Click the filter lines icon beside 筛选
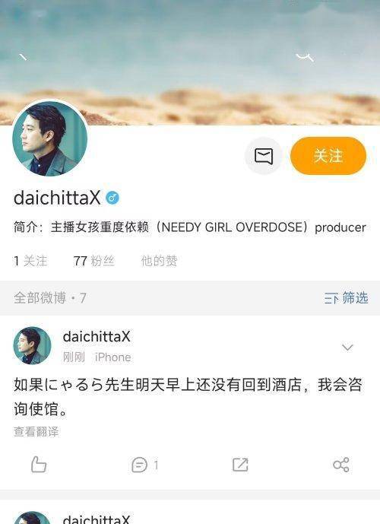380x524 pixels. [x=331, y=298]
